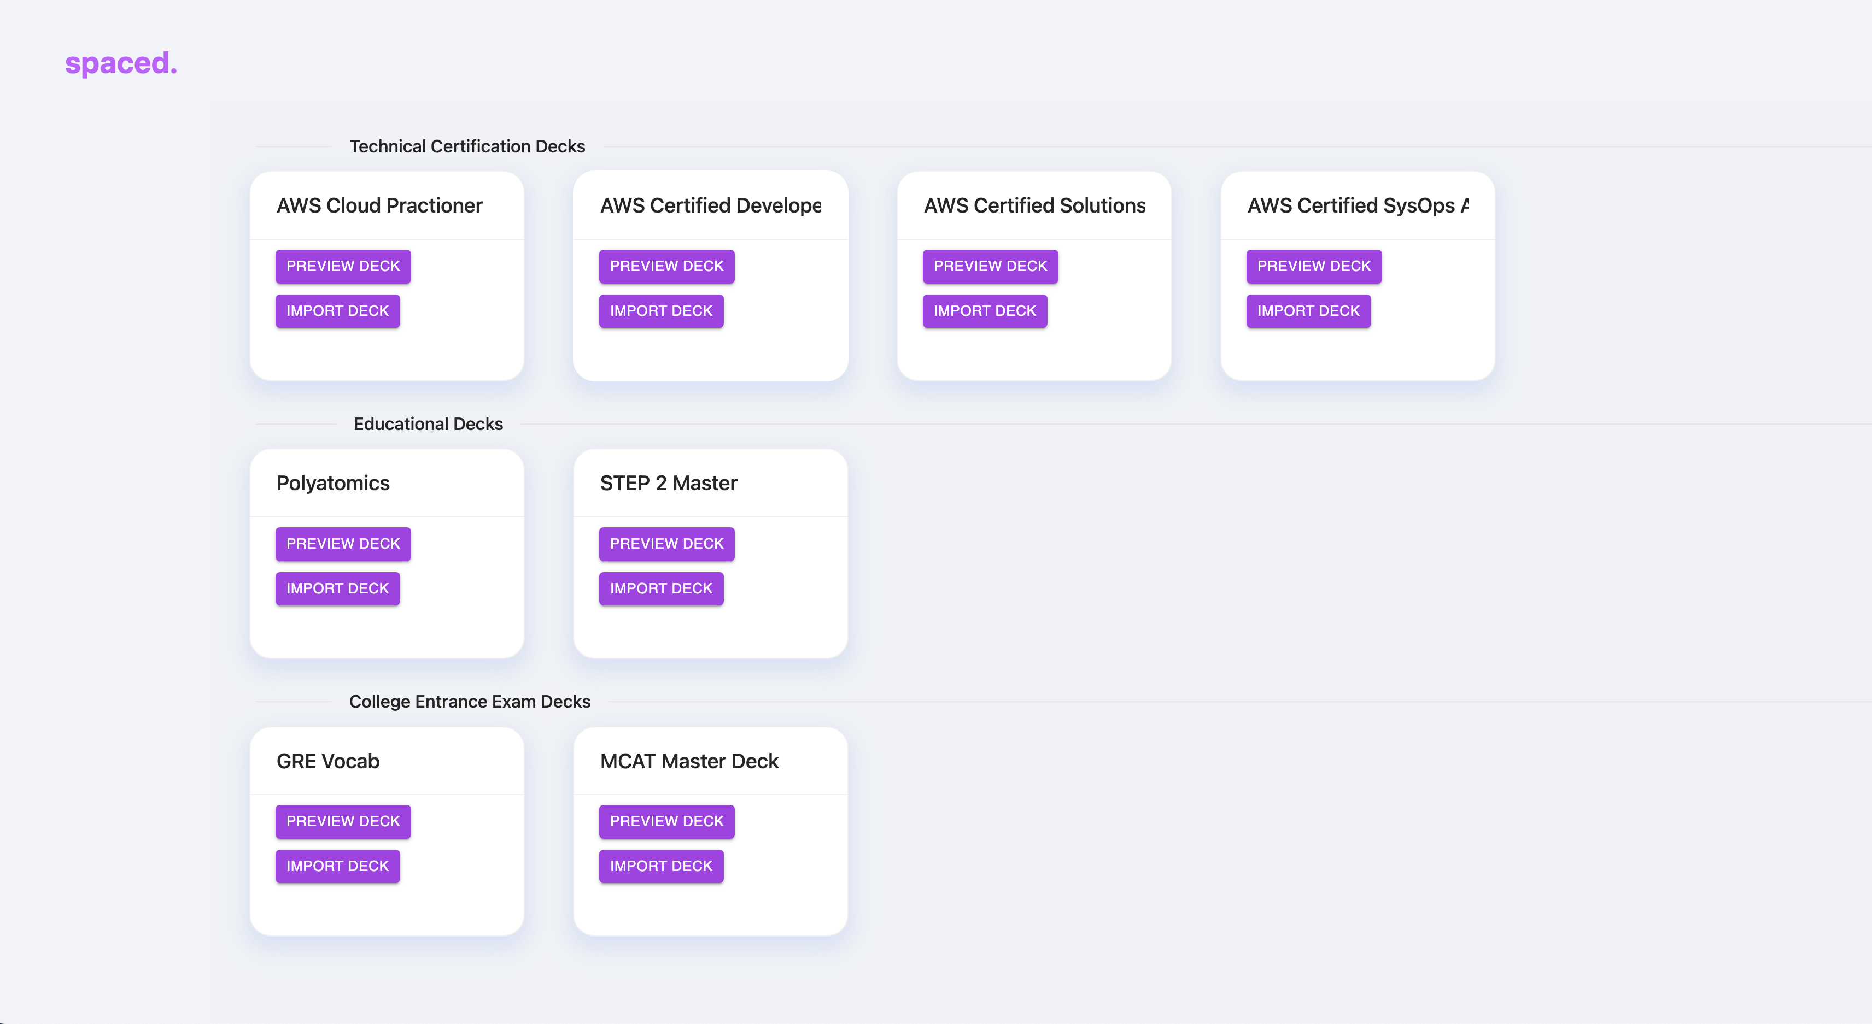Image resolution: width=1872 pixels, height=1024 pixels.
Task: Import the AWS Certified Developer deck
Action: pyautogui.click(x=662, y=311)
